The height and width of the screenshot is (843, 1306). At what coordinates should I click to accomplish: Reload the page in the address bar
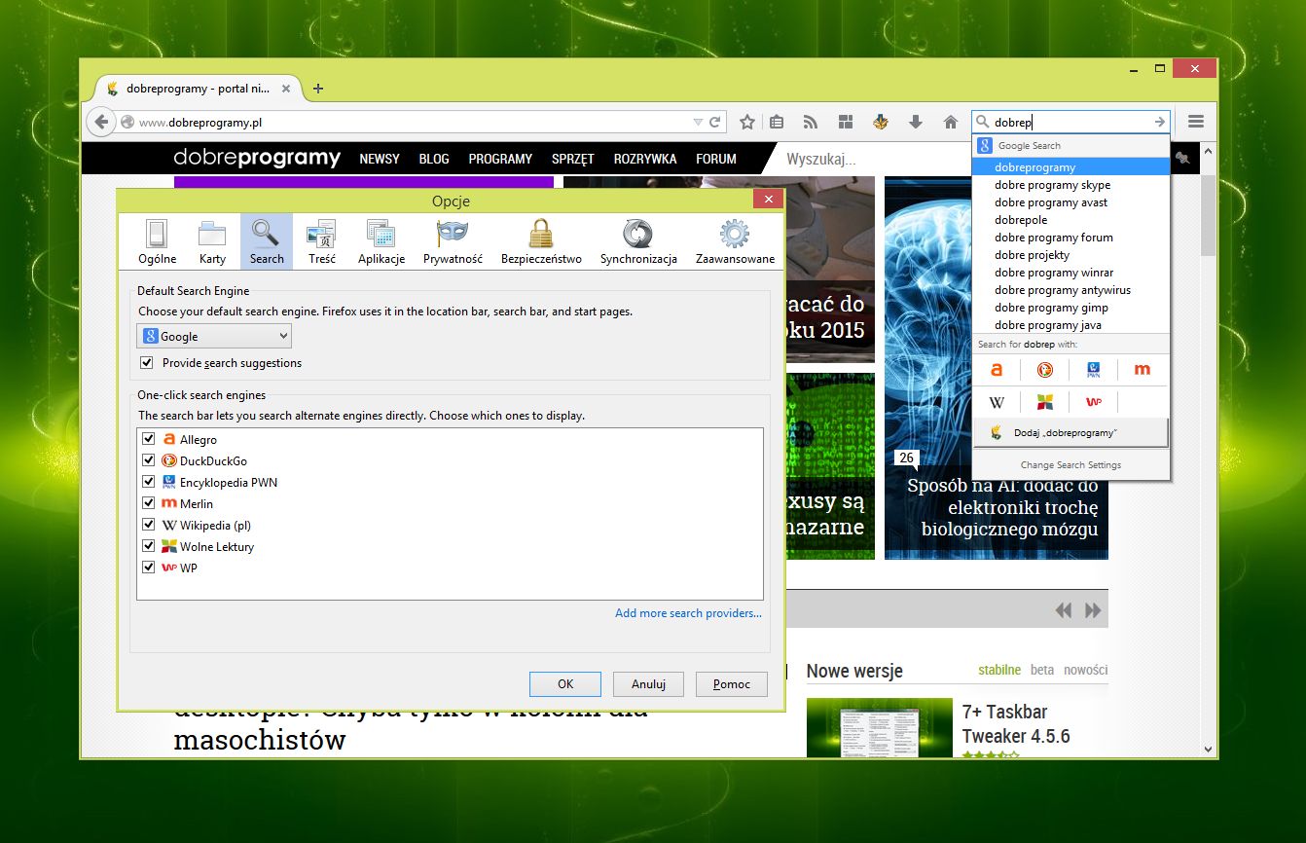point(715,123)
